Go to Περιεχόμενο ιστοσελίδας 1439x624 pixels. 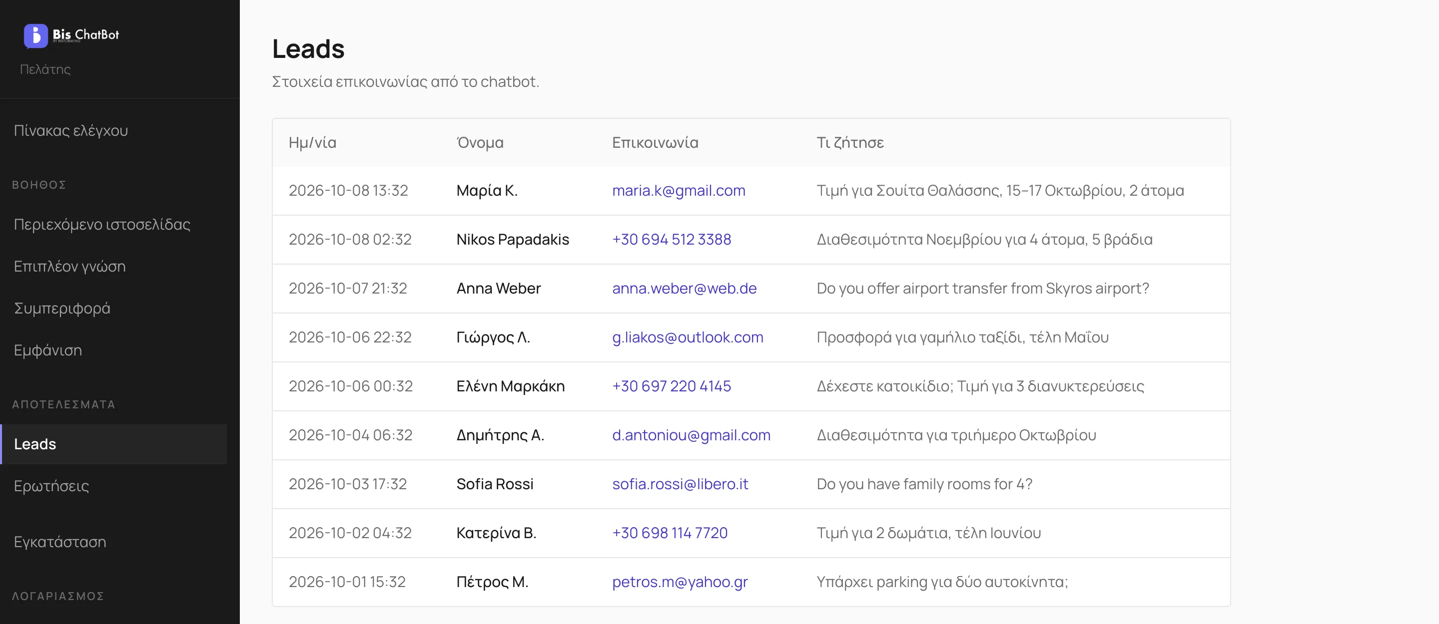coord(102,224)
